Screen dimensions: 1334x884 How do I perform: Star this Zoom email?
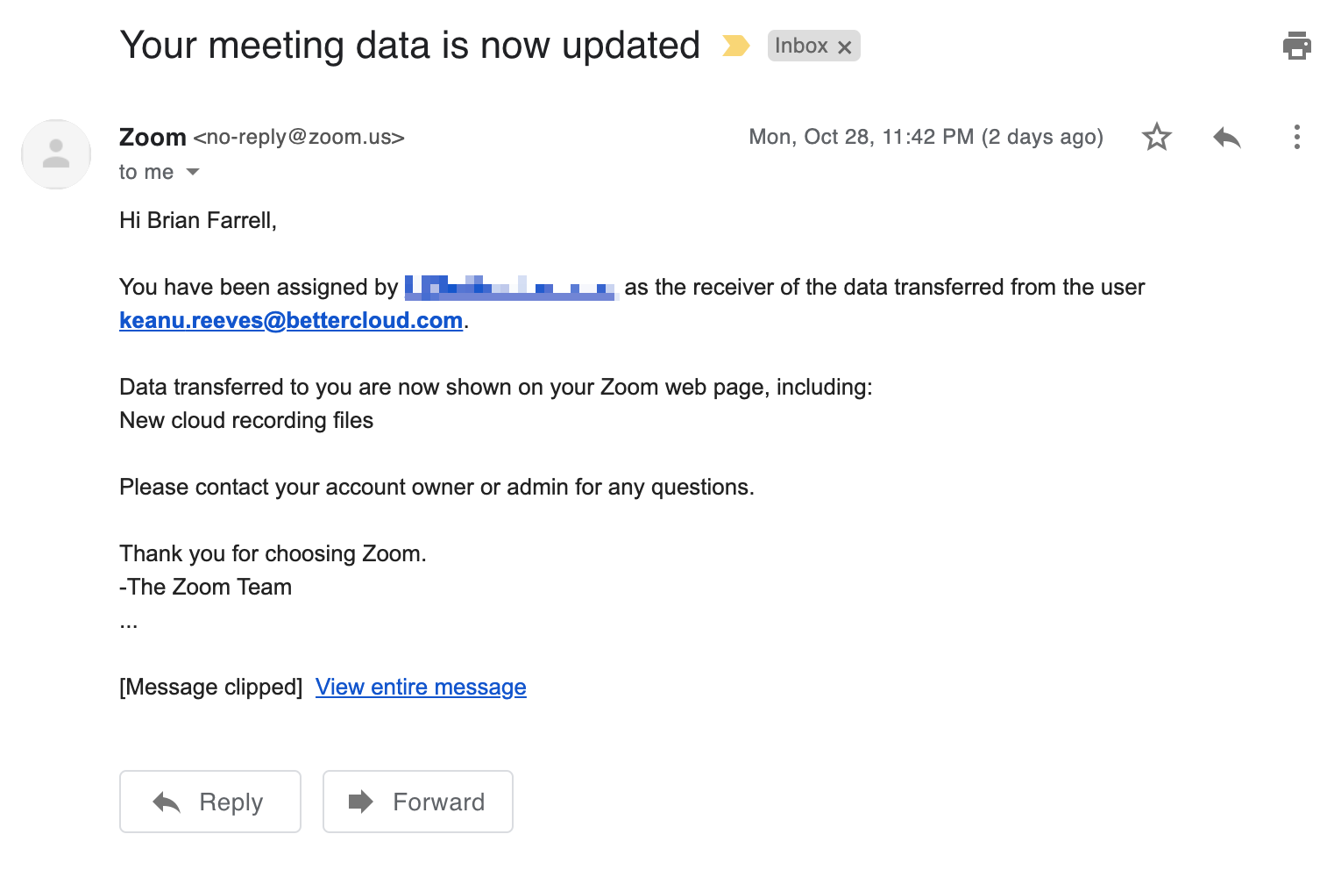[x=1156, y=137]
